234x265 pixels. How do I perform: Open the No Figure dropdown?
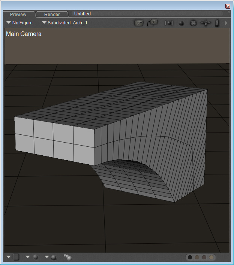19,23
